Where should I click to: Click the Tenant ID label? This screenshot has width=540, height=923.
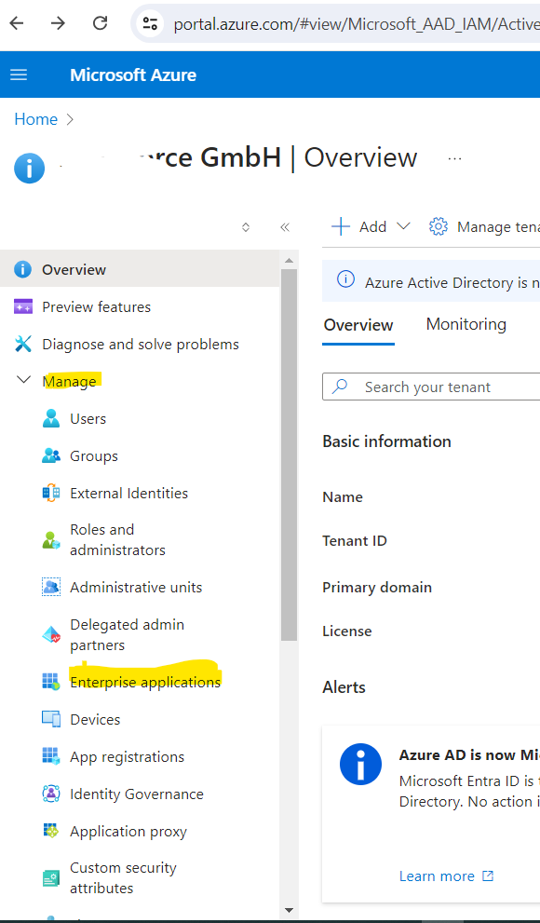[354, 540]
